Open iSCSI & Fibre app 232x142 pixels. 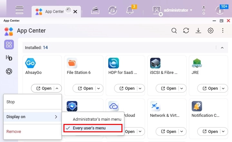(169, 88)
